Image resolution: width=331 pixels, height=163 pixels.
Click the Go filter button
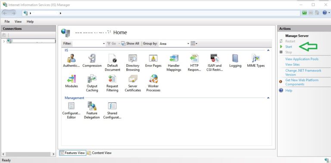pyautogui.click(x=112, y=44)
